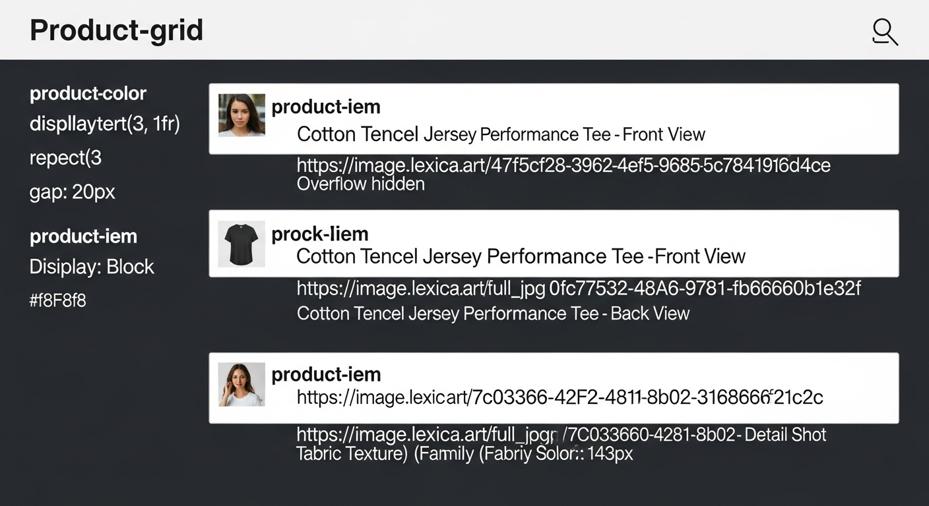Open the woman portrait thumbnail in first card
Viewport: 929px width, 506px height.
(241, 115)
